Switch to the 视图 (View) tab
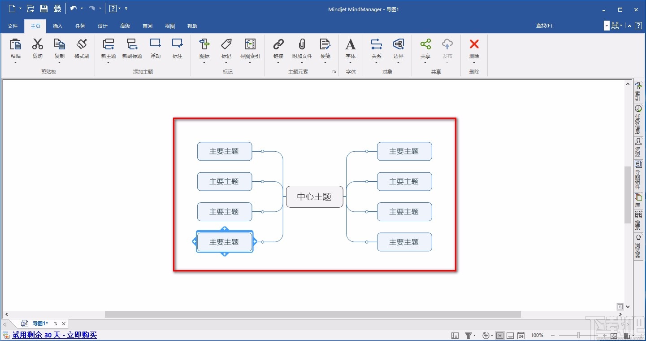Image resolution: width=646 pixels, height=341 pixels. coord(170,26)
